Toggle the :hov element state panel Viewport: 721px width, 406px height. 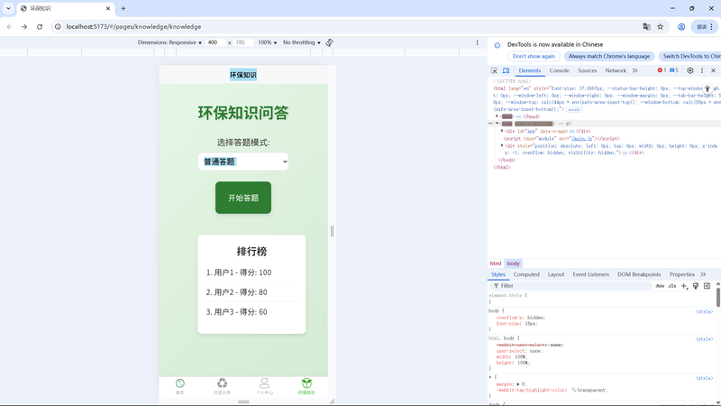(x=660, y=286)
